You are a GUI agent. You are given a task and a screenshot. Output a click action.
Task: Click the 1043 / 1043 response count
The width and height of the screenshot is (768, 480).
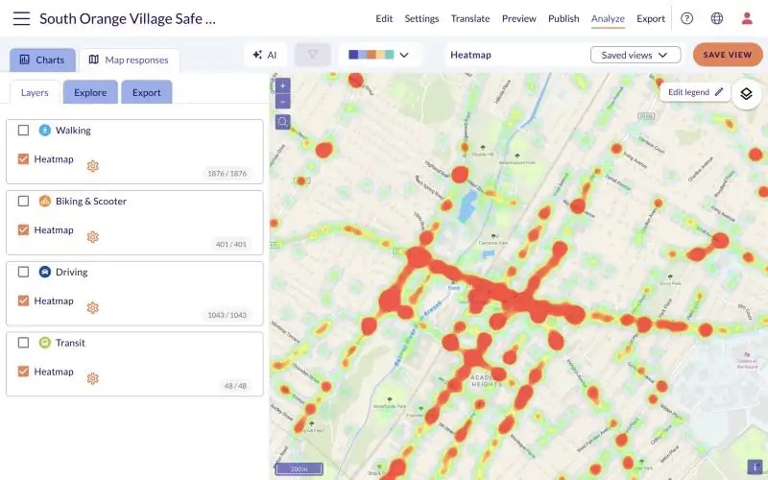[x=227, y=315]
